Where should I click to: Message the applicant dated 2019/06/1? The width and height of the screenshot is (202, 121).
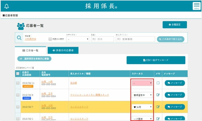(175, 118)
